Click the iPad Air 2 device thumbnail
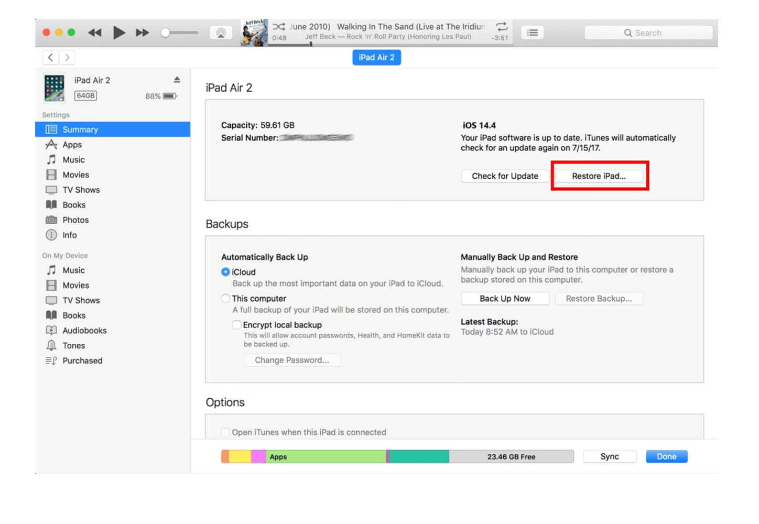The width and height of the screenshot is (759, 524). [55, 88]
